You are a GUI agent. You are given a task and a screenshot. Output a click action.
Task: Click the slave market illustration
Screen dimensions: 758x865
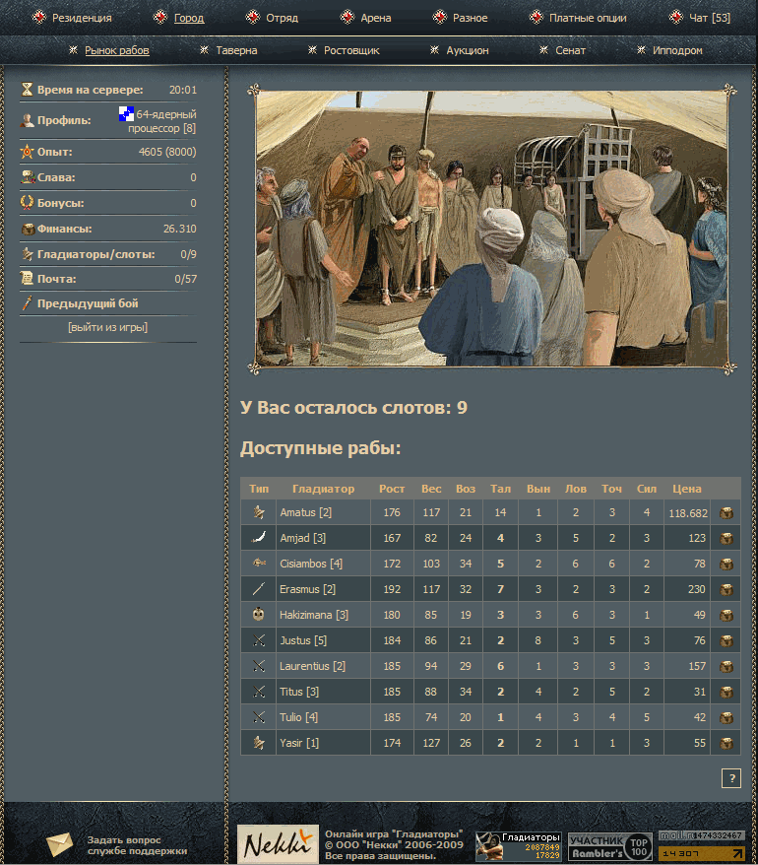tap(491, 229)
